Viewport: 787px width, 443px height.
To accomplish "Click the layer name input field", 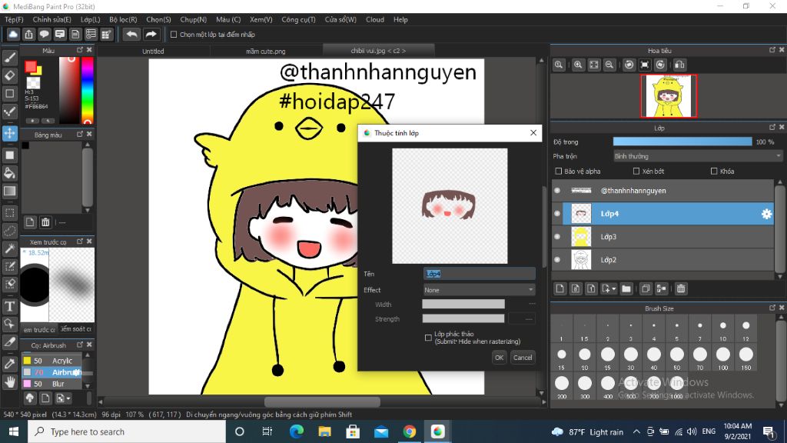I will coord(479,274).
